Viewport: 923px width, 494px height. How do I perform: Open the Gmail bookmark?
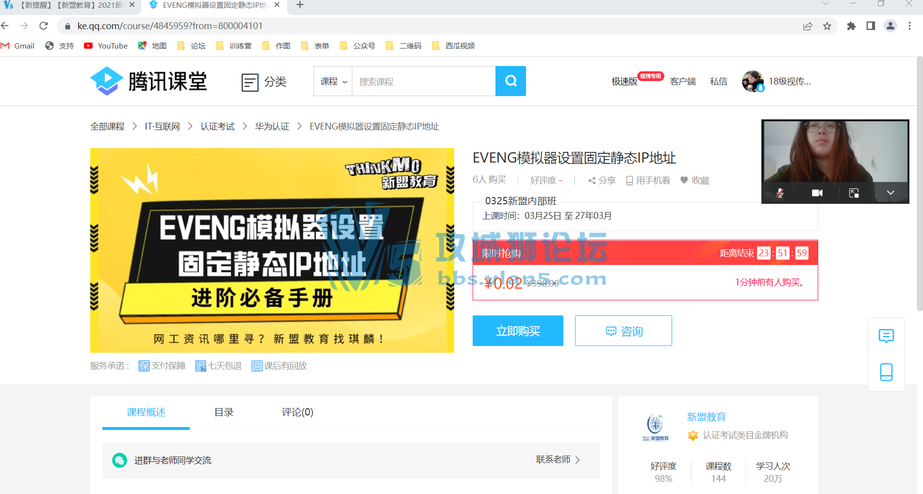coord(18,46)
